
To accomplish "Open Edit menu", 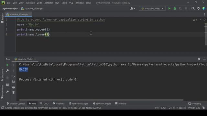I will (15, 3).
